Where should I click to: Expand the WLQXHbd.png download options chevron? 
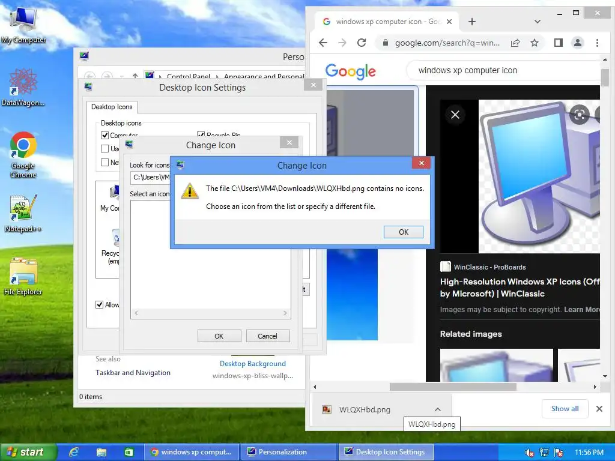pos(438,409)
